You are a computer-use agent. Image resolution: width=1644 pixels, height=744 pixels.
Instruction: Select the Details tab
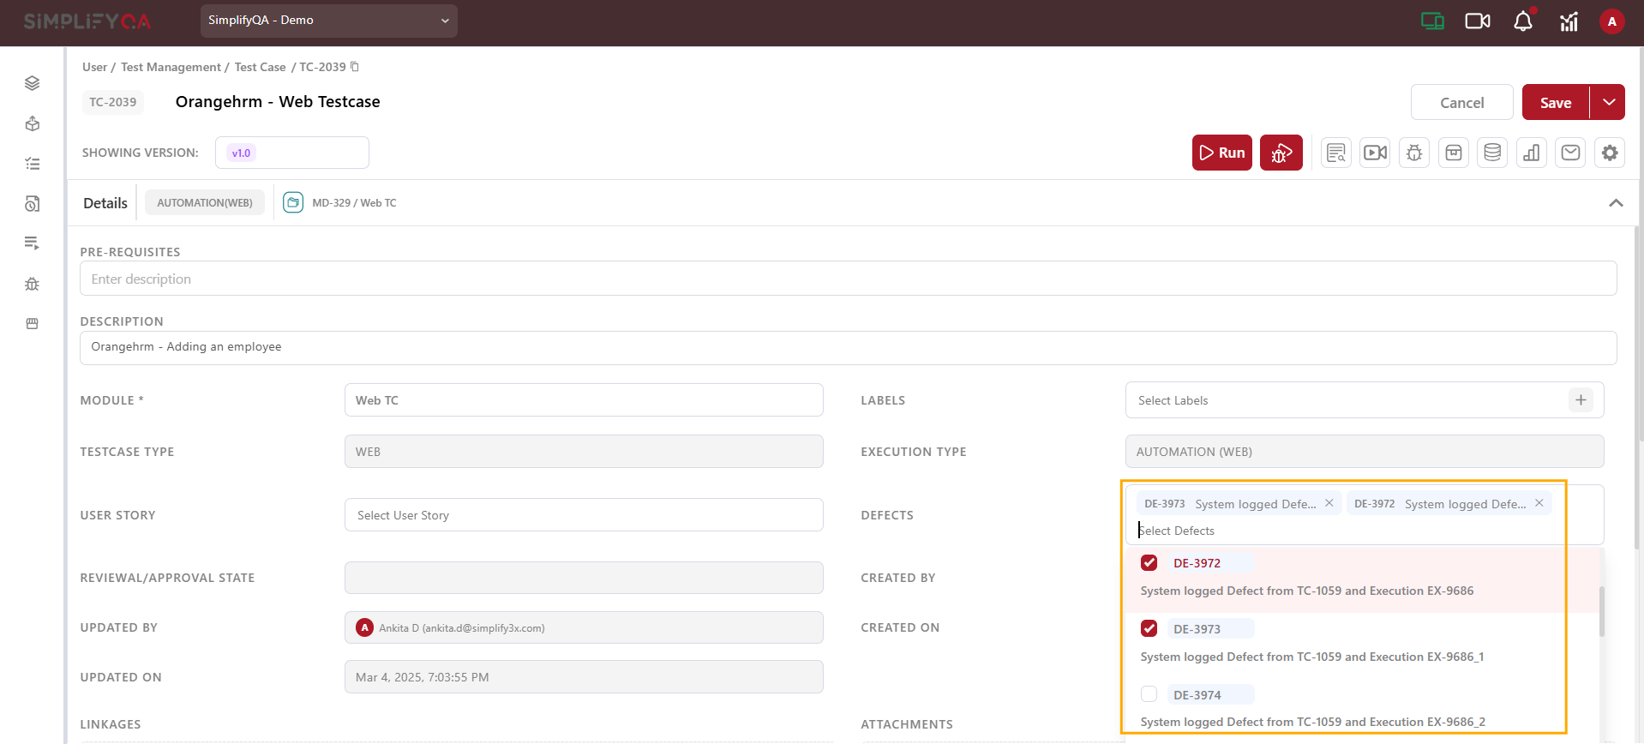[105, 203]
